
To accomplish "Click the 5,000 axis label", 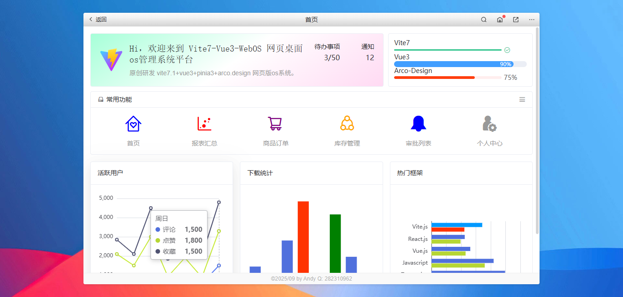I will click(106, 198).
